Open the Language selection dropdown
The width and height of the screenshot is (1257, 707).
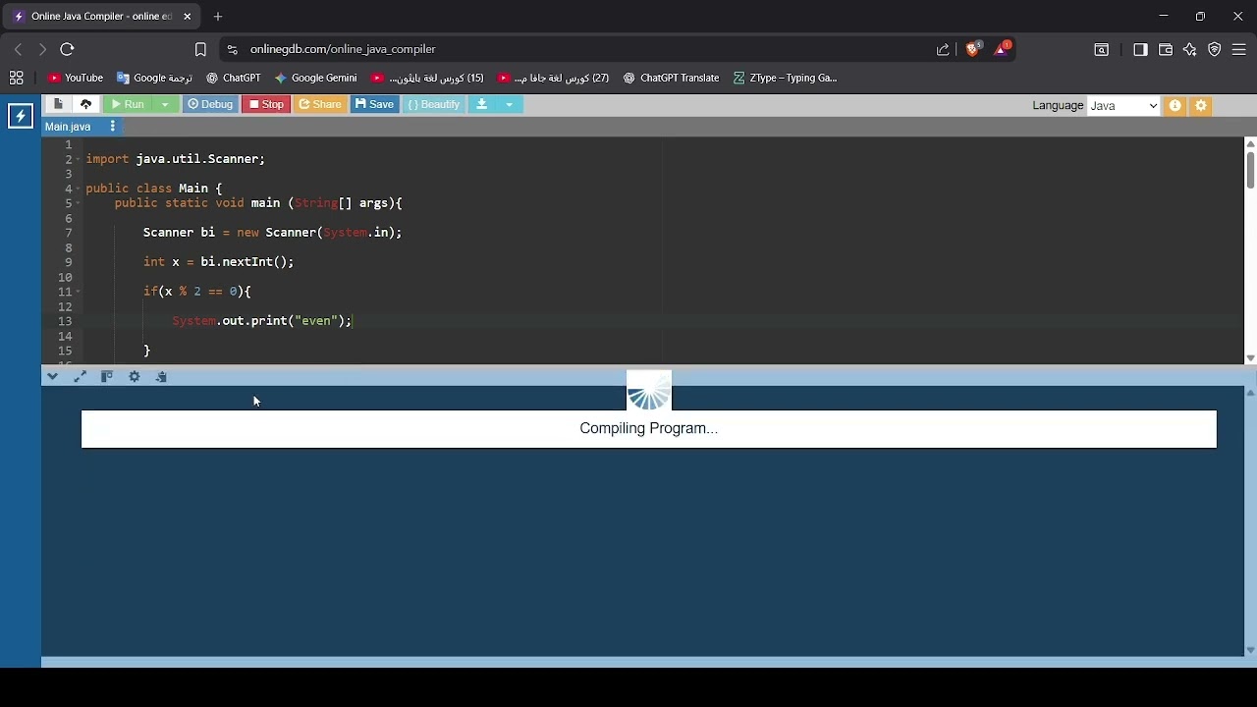pyautogui.click(x=1124, y=105)
